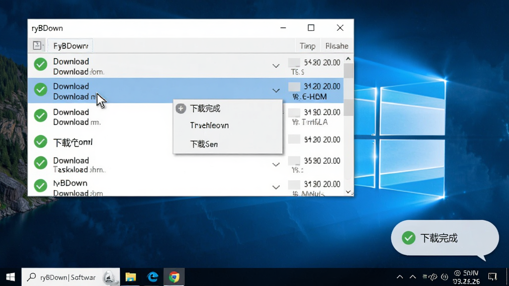509x286 pixels.
Task: Choose 下载完成 in context menu
Action: point(228,109)
